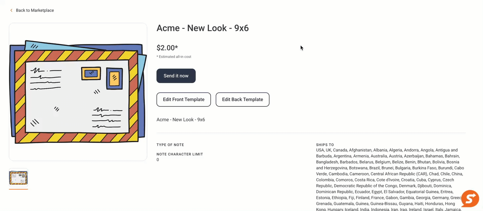483x211 pixels.
Task: Click the Estimated all-in cost footnote
Action: click(x=174, y=57)
